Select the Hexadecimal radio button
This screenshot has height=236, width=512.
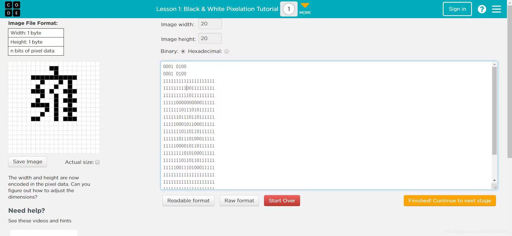tap(227, 51)
